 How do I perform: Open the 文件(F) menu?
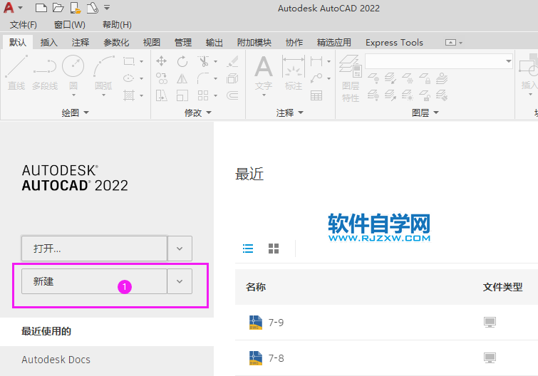[x=24, y=25]
